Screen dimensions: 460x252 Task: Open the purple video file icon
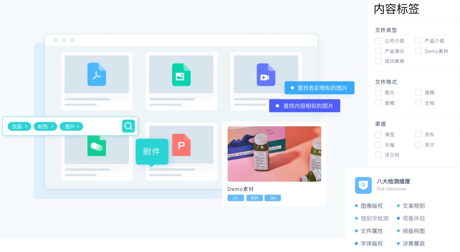click(266, 74)
